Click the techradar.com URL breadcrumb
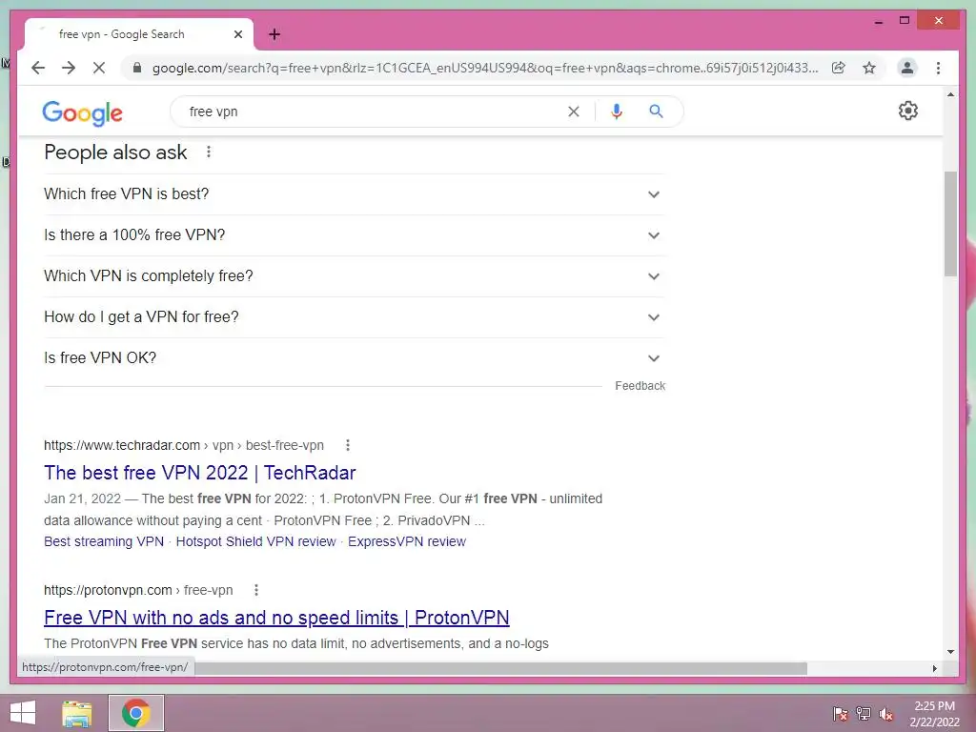Image resolution: width=976 pixels, height=732 pixels. click(184, 445)
